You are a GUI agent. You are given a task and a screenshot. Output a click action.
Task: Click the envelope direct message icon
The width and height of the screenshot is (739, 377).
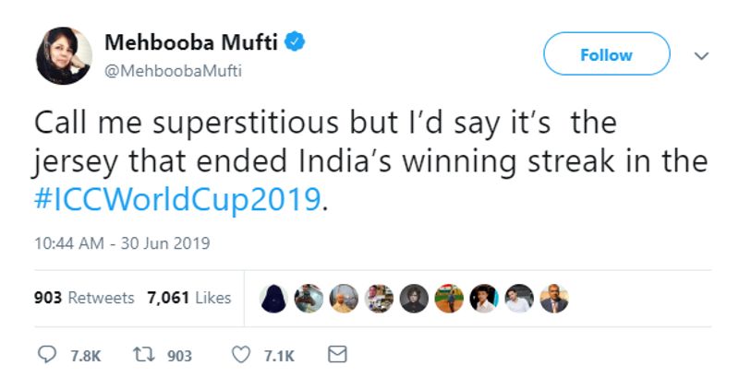[x=337, y=355]
